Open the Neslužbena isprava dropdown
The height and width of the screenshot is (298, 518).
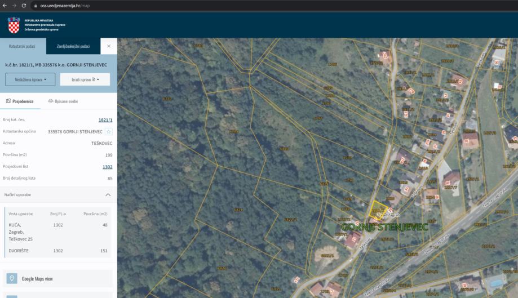[30, 79]
